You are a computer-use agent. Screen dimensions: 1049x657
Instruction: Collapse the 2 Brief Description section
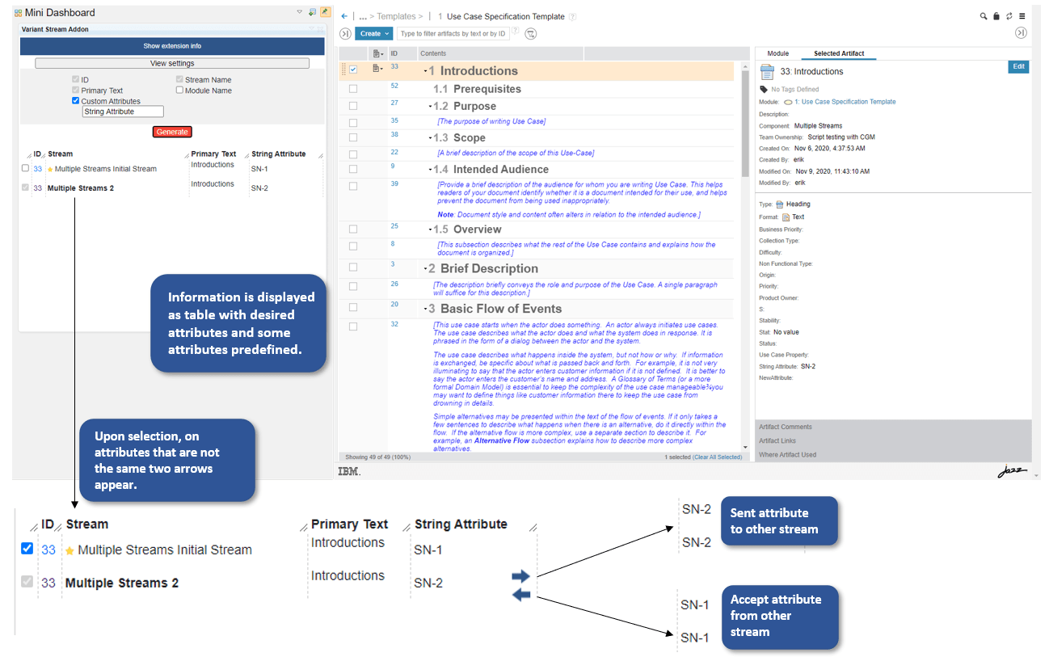pos(425,269)
